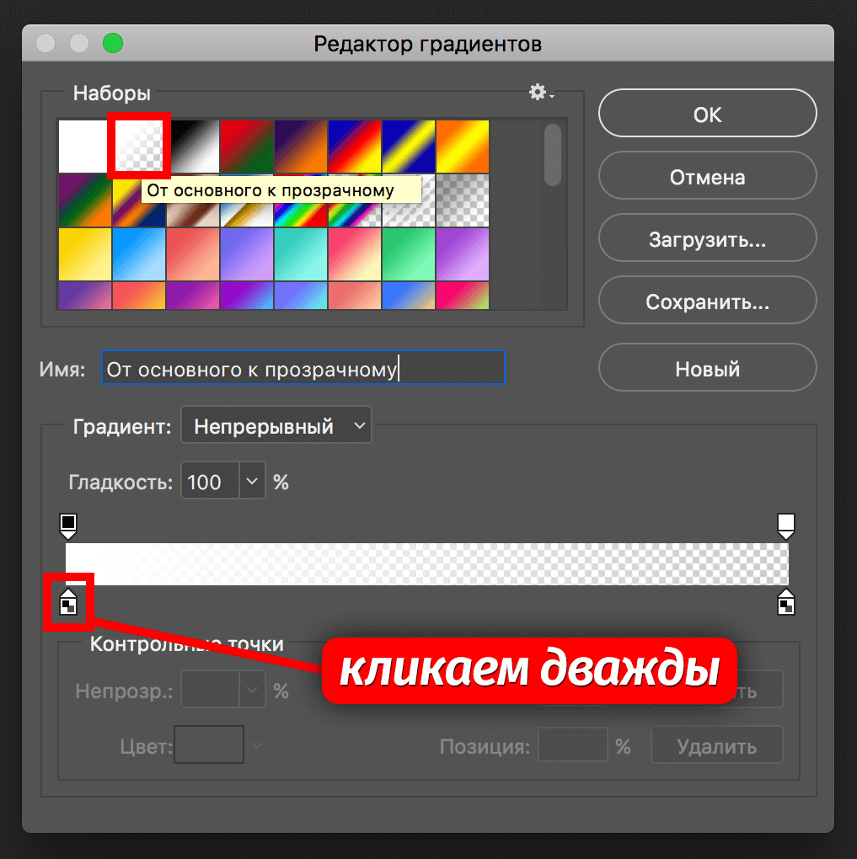This screenshot has width=857, height=859.
Task: Click inside the Имя name field
Action: coord(303,367)
